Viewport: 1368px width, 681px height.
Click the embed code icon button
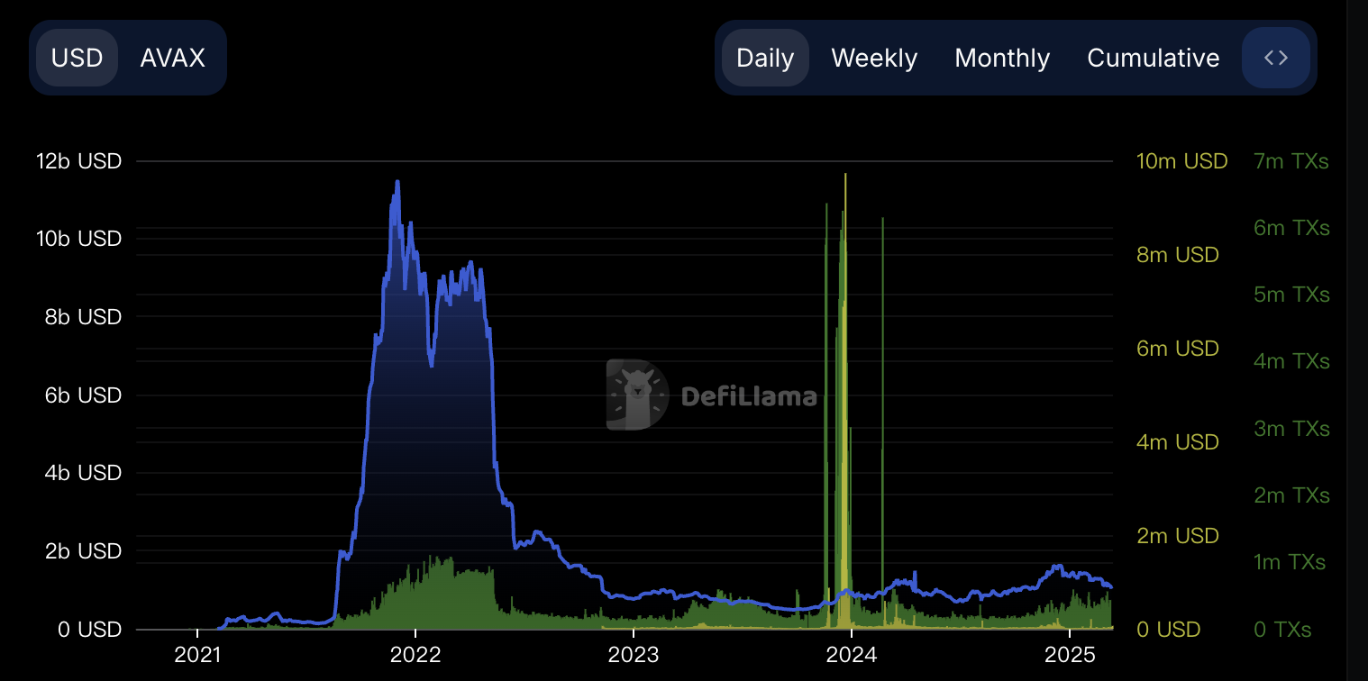coord(1275,58)
